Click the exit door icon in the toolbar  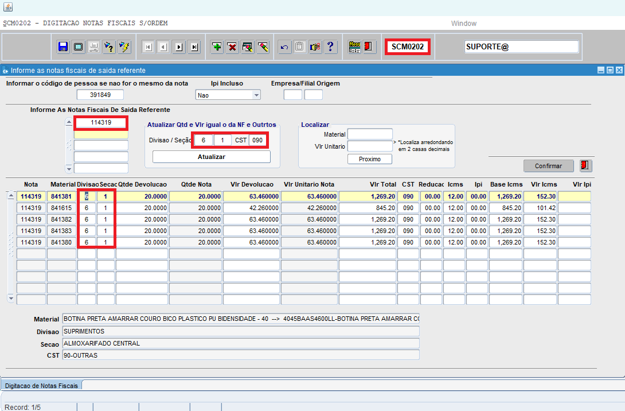369,47
